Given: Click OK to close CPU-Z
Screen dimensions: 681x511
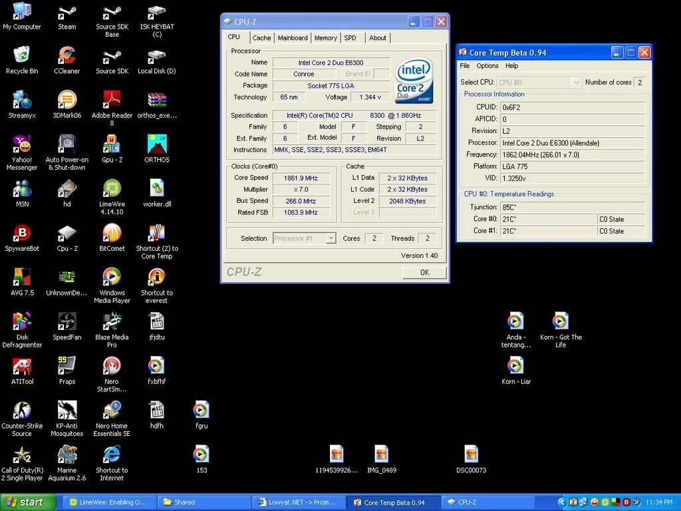Looking at the screenshot, I should tap(424, 272).
